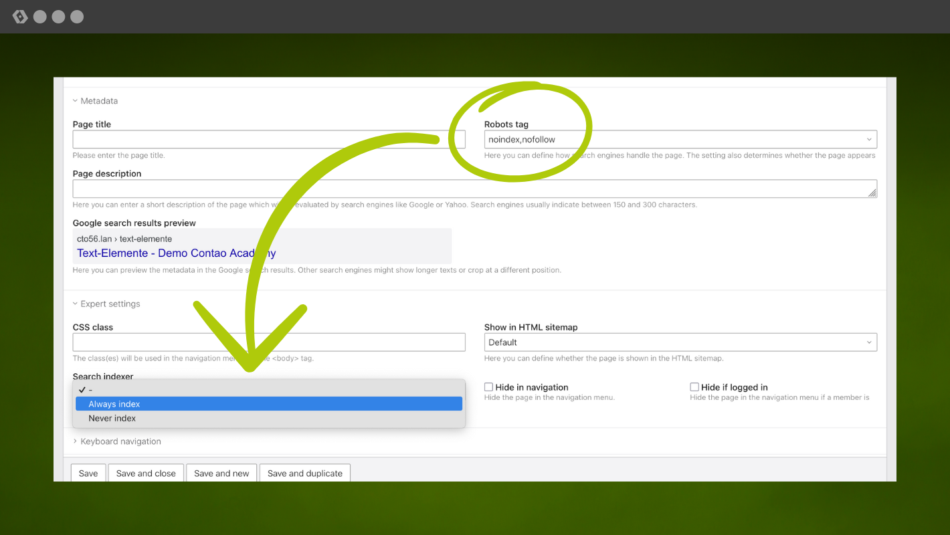Click the Save and new button
Image resolution: width=950 pixels, height=535 pixels.
pyautogui.click(x=221, y=473)
